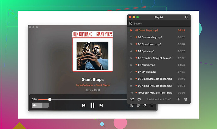
Task: Click the volume slider bar
Action: 40,105
